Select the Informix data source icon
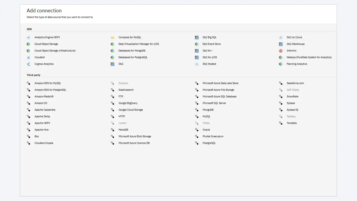 pos(281,51)
